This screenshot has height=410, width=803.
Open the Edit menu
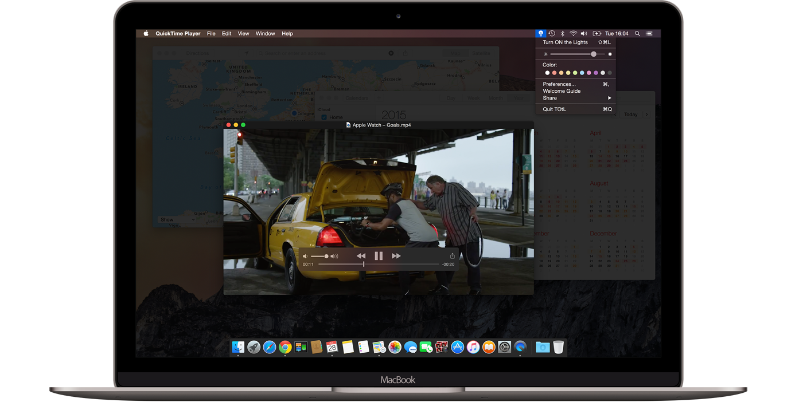227,34
